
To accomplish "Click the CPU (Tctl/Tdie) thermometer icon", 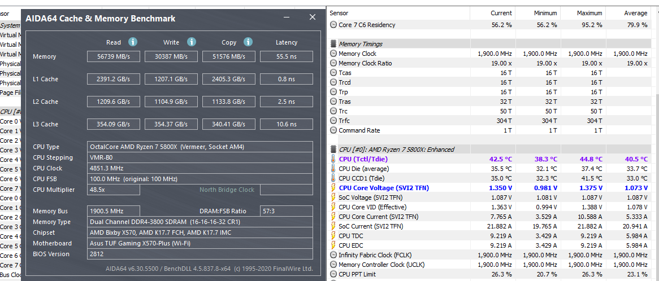I will pos(333,159).
